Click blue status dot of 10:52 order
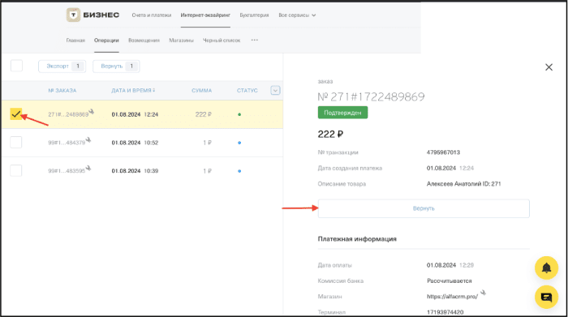The height and width of the screenshot is (317, 568). click(239, 143)
